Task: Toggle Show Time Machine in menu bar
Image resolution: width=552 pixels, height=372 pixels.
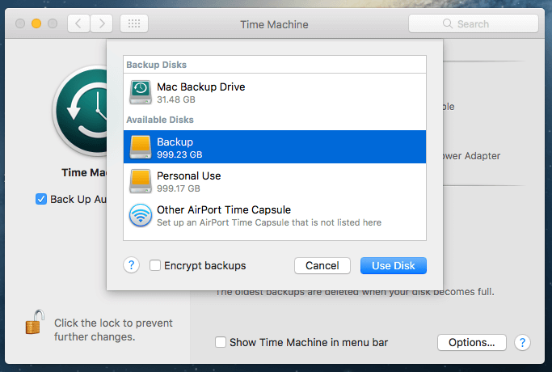Action: coord(221,342)
